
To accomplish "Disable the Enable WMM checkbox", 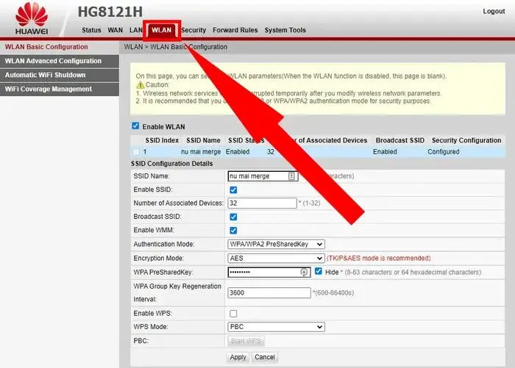I will (x=233, y=230).
